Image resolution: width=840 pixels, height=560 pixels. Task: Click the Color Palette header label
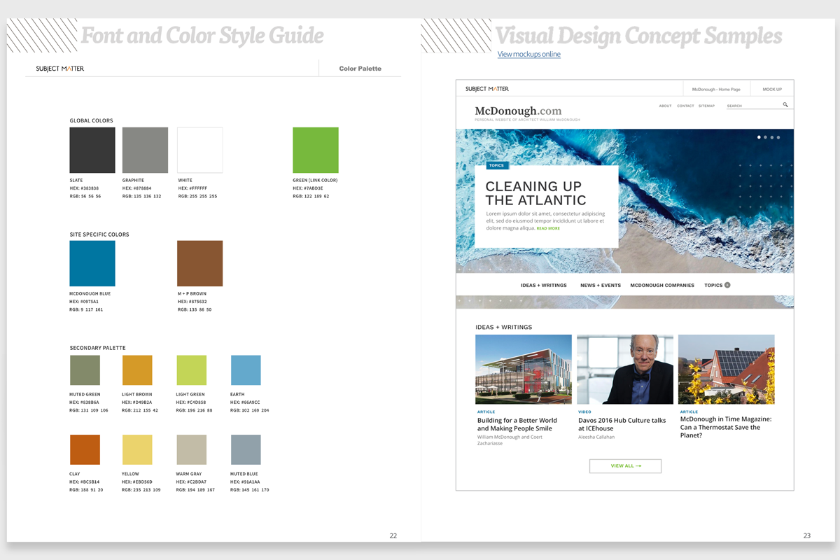[360, 69]
